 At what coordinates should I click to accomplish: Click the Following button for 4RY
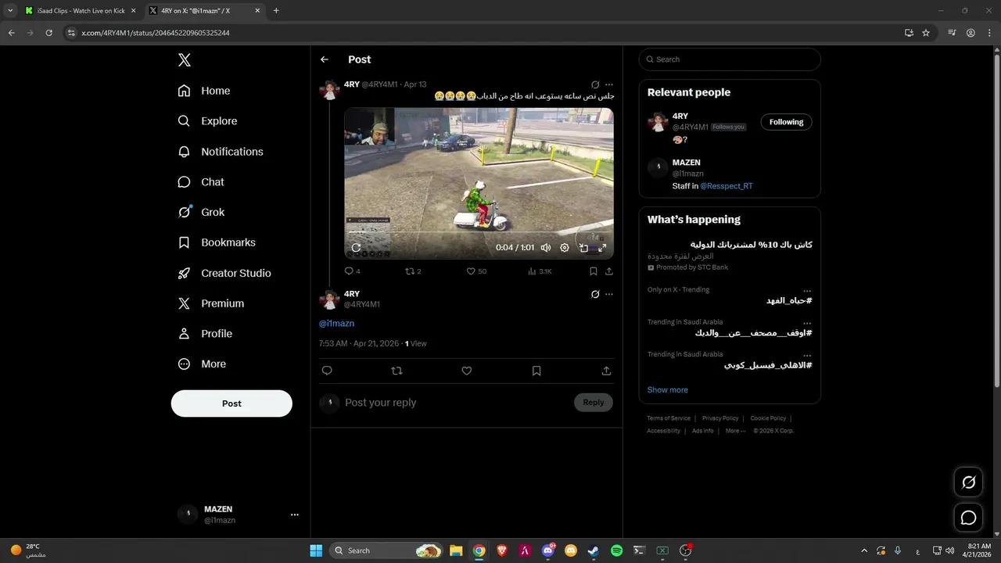pyautogui.click(x=786, y=122)
